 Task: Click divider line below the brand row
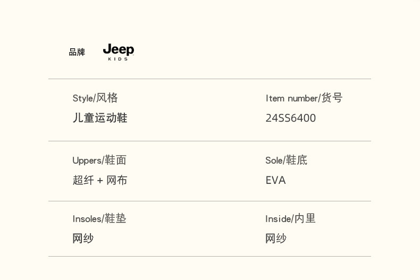(x=209, y=79)
